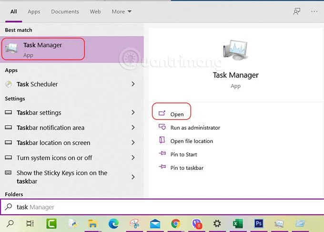The height and width of the screenshot is (232, 324).
Task: Open the Mail app in taskbar
Action: pyautogui.click(x=155, y=224)
